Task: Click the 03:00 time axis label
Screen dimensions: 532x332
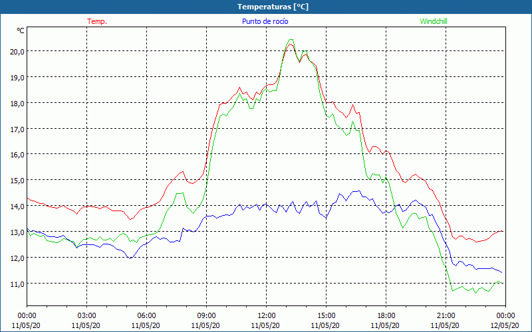Action: 86,316
